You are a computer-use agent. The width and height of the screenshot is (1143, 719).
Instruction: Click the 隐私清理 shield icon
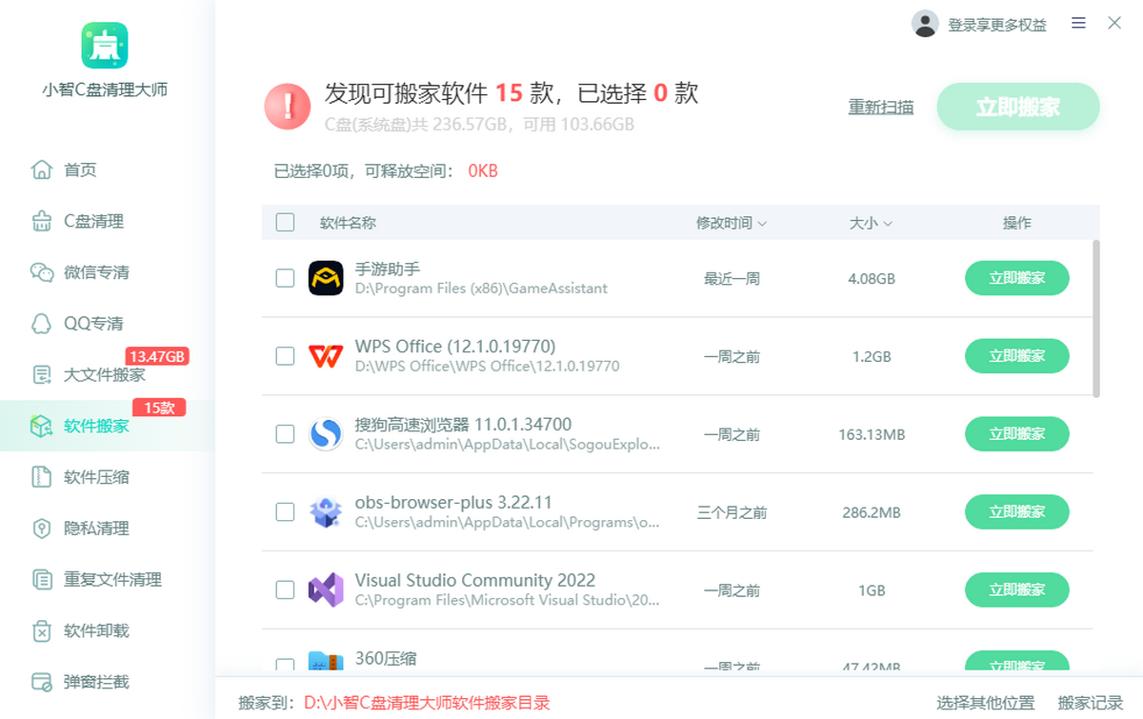[42, 528]
